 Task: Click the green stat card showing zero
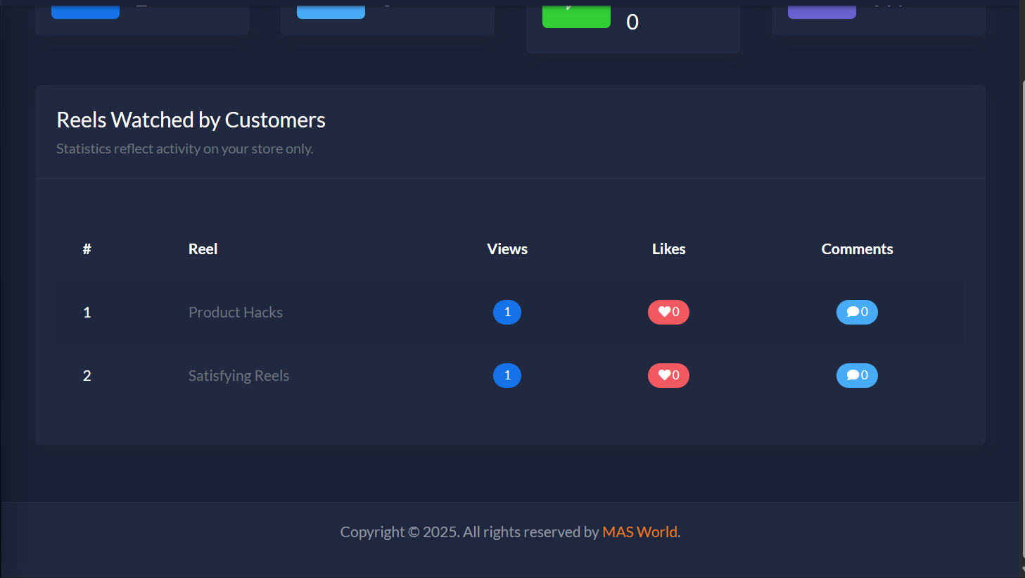click(632, 22)
